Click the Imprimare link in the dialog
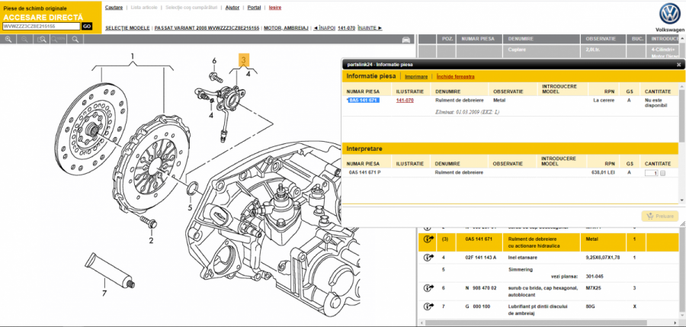 [416, 77]
